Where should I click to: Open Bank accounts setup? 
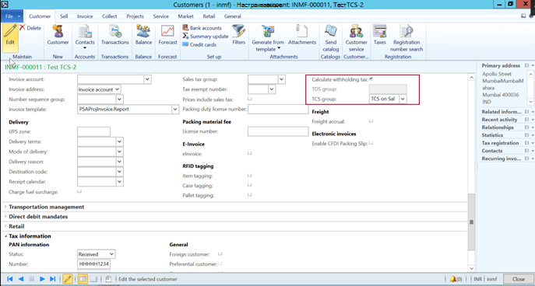point(202,28)
